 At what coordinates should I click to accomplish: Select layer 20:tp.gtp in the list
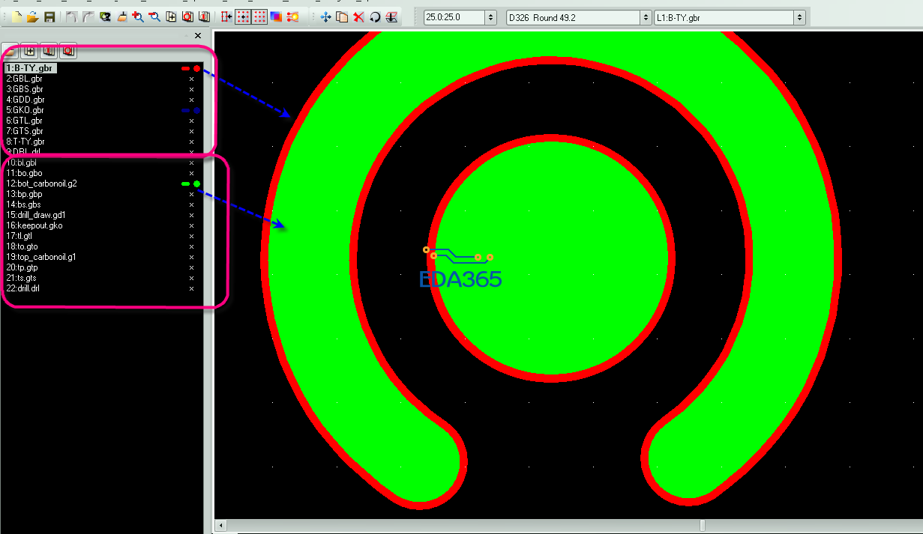[x=22, y=267]
